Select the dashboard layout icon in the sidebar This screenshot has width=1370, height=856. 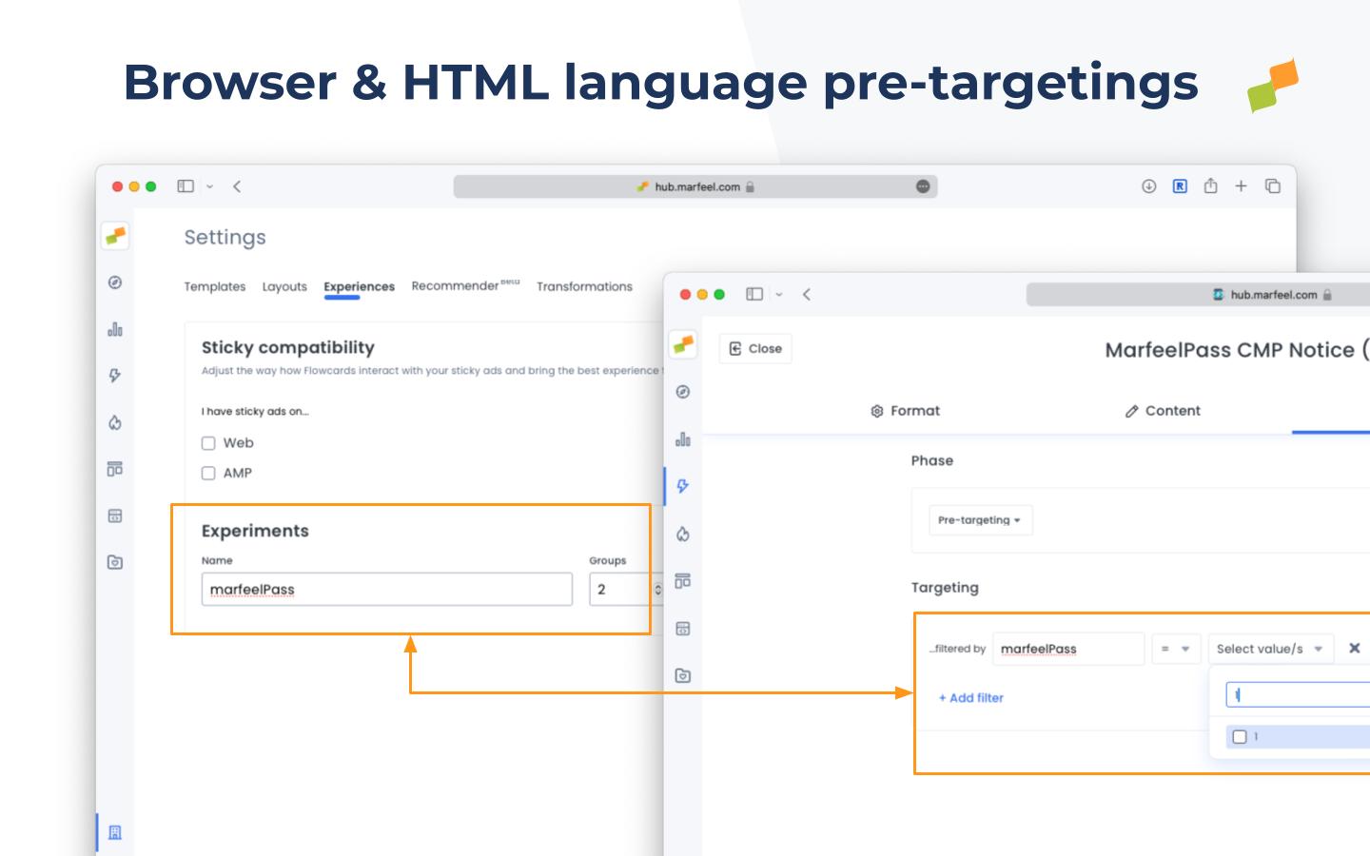tap(114, 470)
